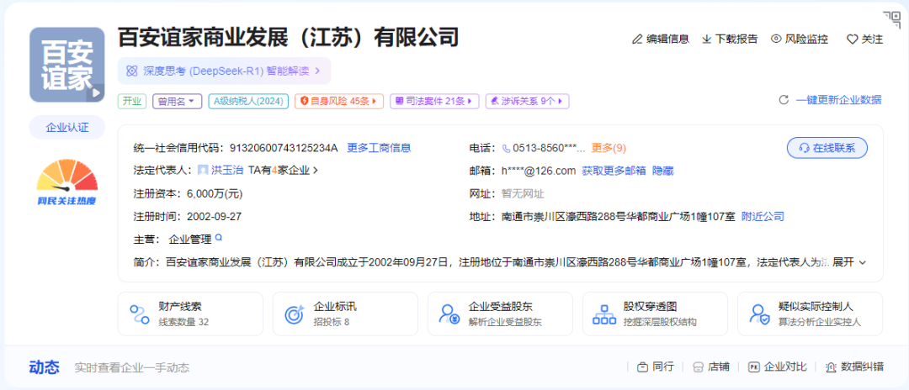
Task: Click the phone icon before 0513-8560
Action: click(x=507, y=148)
